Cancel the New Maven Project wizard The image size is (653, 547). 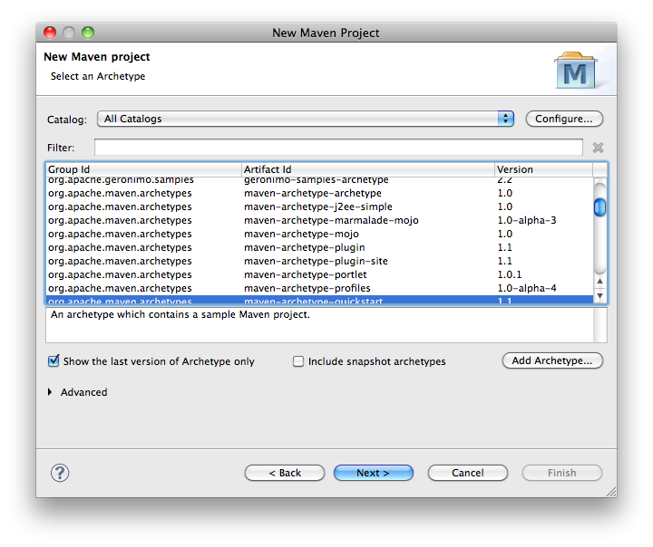coord(468,473)
